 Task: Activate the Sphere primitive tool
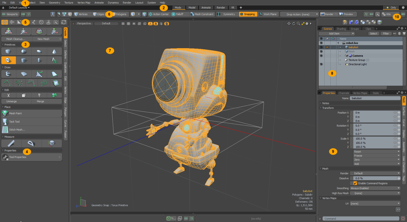click(x=24, y=51)
